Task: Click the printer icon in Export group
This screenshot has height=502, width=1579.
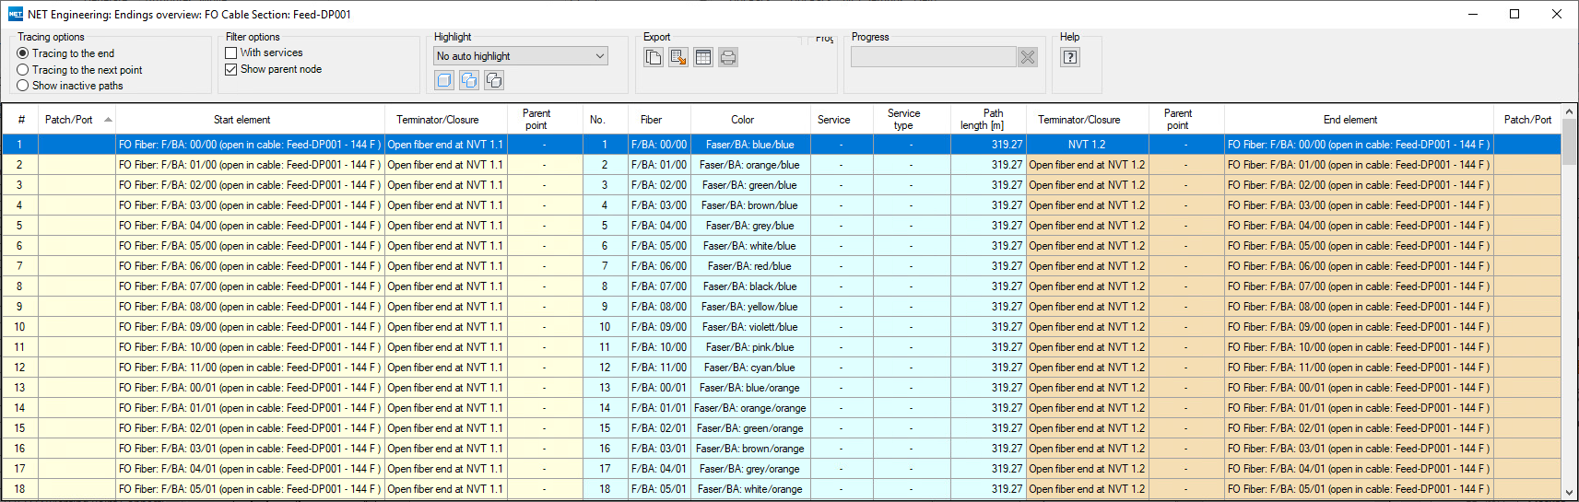Action: pos(728,57)
